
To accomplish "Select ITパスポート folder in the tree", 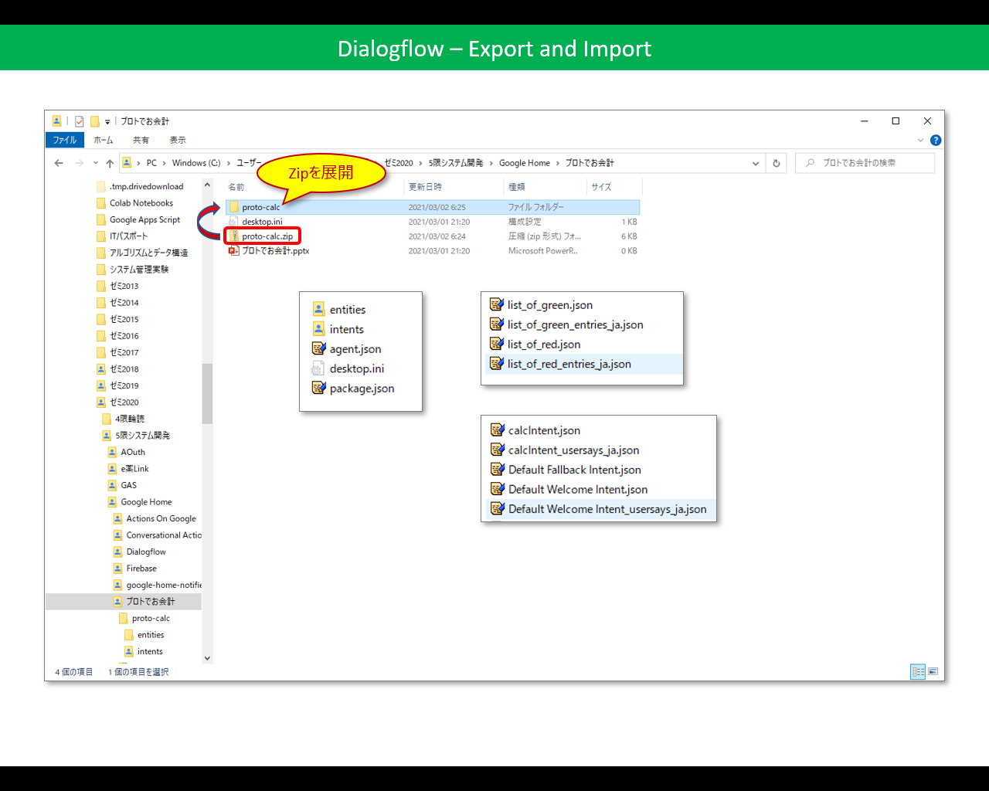I will coord(128,236).
